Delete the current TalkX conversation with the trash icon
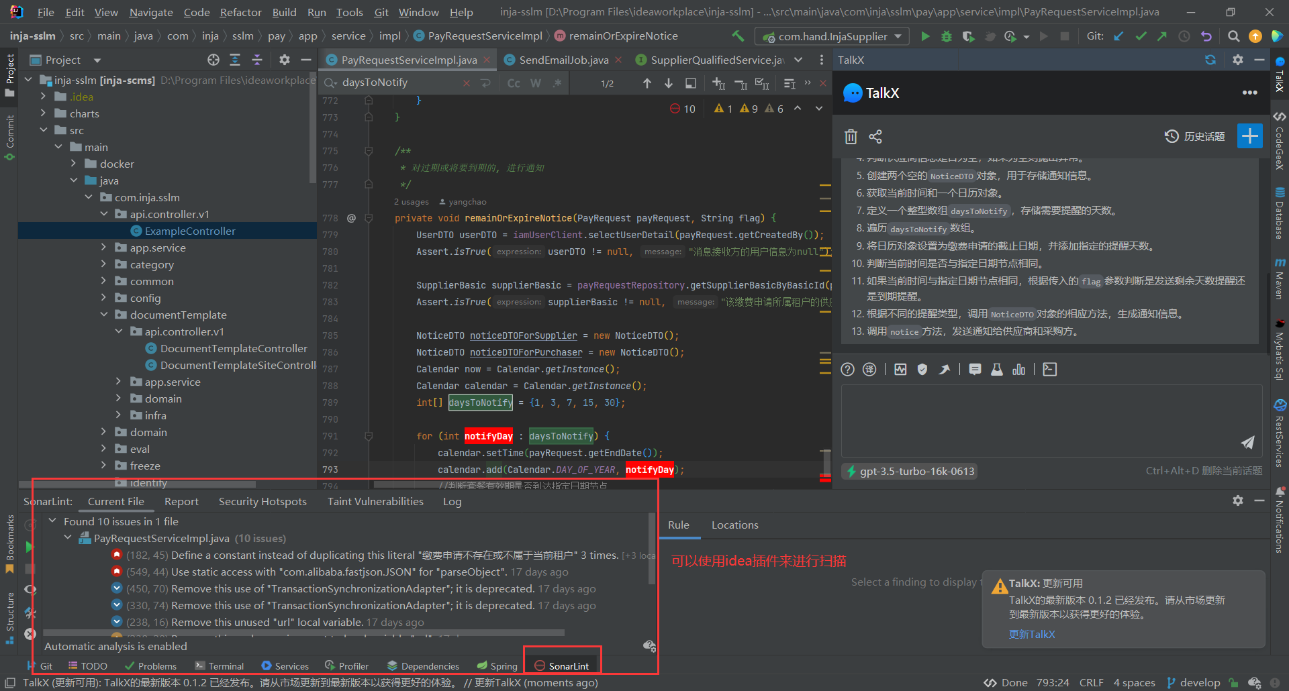The width and height of the screenshot is (1289, 691). pos(851,136)
